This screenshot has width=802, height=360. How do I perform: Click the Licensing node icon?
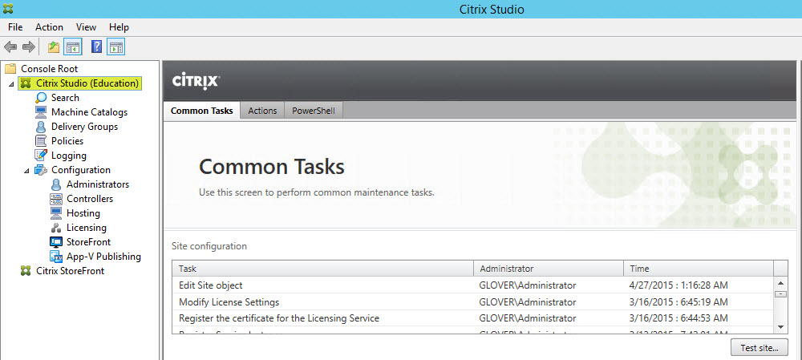click(x=56, y=228)
